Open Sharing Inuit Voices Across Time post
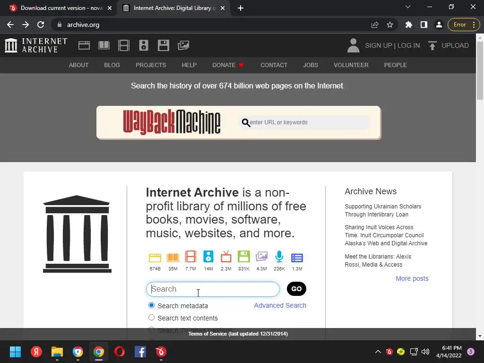The width and height of the screenshot is (484, 363). pos(386,235)
